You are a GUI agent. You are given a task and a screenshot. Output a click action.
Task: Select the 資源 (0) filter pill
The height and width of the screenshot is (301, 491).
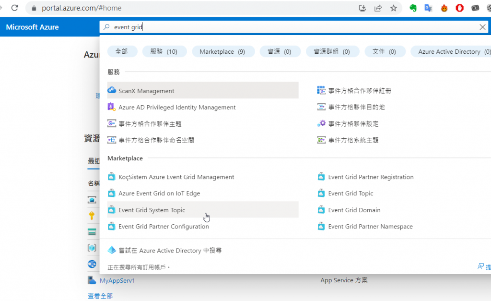click(x=280, y=51)
